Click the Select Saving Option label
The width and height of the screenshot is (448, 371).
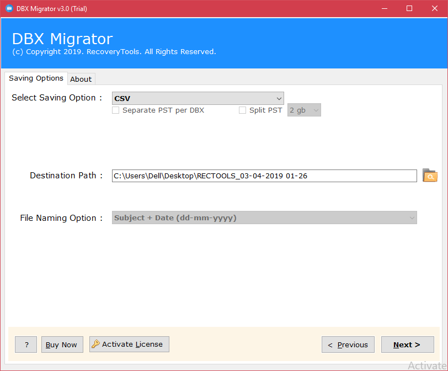pyautogui.click(x=57, y=98)
